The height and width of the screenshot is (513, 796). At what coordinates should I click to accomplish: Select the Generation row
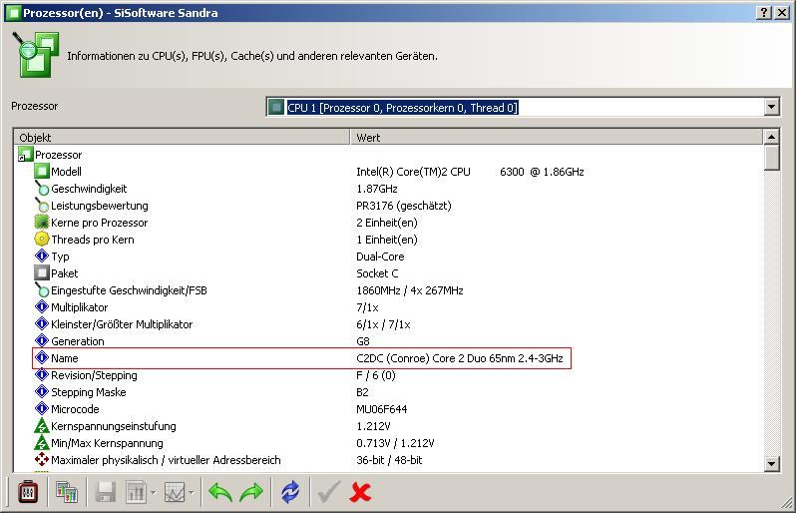pos(77,341)
